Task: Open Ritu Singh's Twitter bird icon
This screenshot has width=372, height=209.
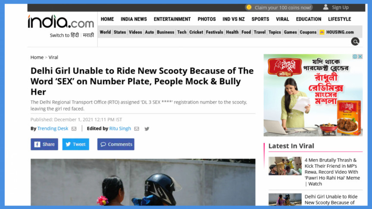Action: point(147,129)
